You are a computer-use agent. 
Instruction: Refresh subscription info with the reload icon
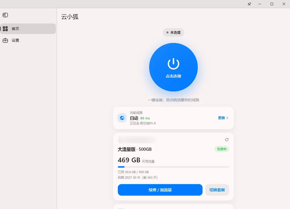(x=227, y=140)
